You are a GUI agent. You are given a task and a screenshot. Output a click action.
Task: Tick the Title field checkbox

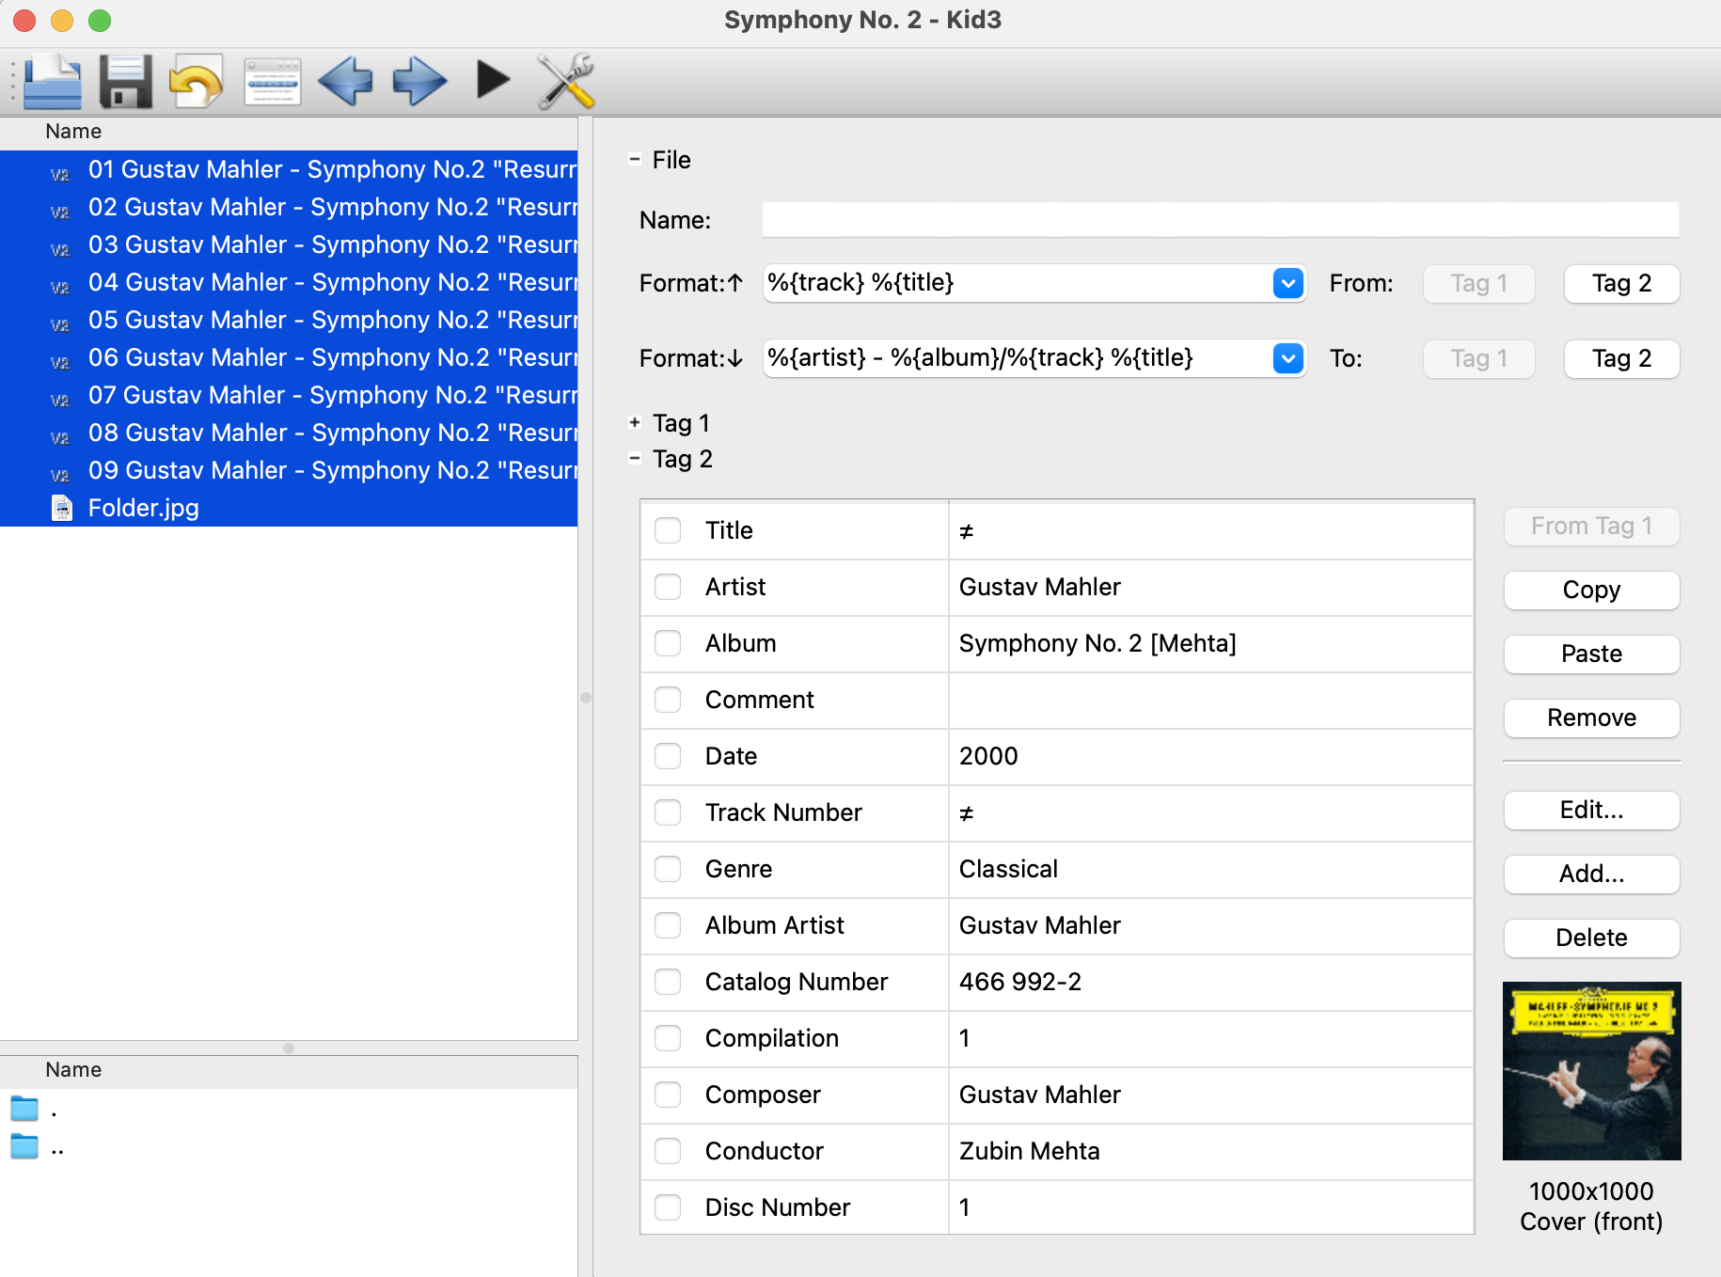click(668, 530)
